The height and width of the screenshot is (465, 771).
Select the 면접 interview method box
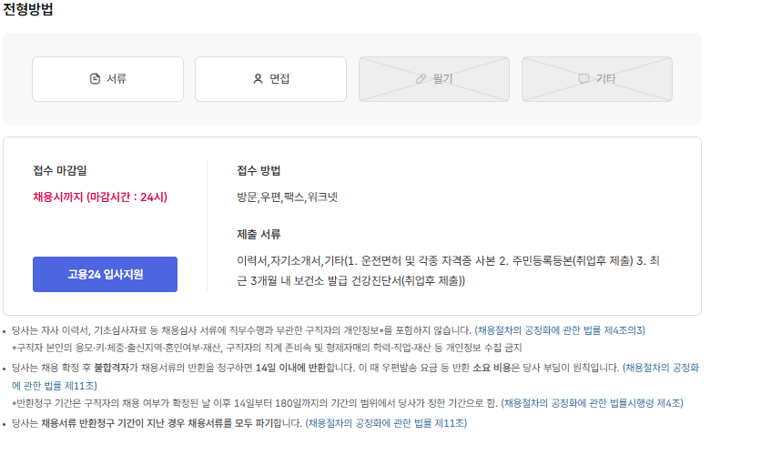[270, 79]
